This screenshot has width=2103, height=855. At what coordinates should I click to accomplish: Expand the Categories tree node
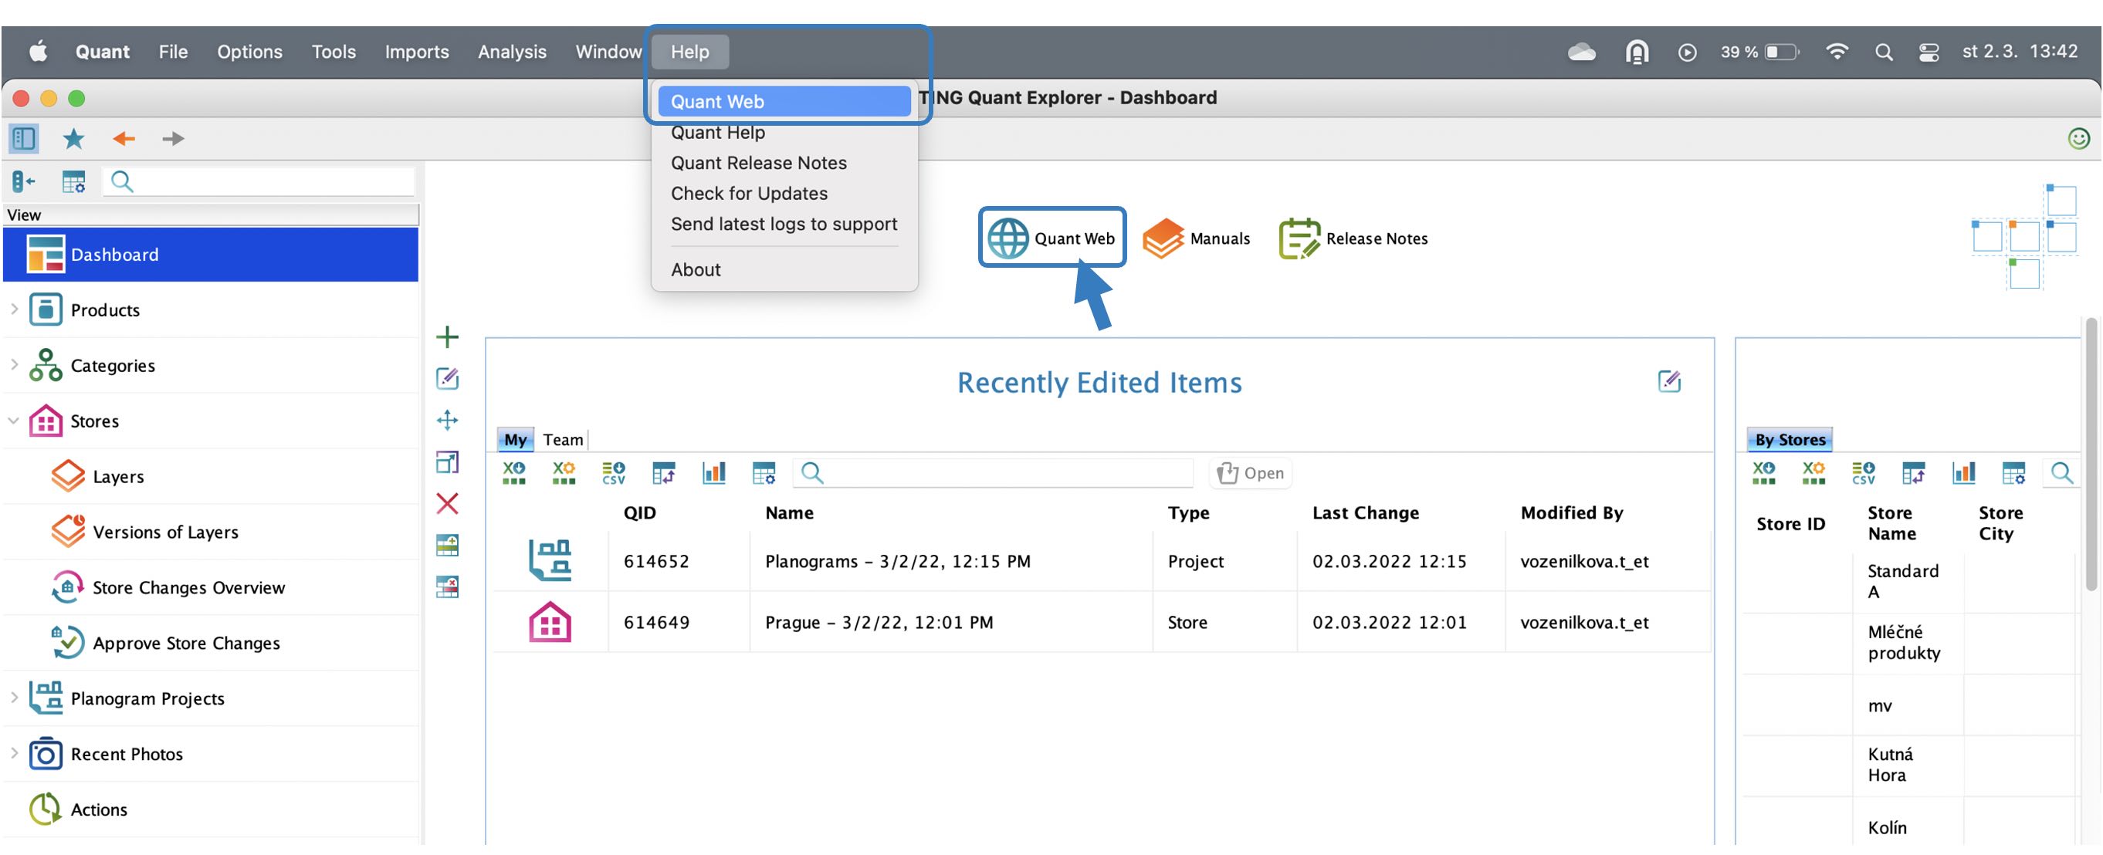[x=14, y=365]
